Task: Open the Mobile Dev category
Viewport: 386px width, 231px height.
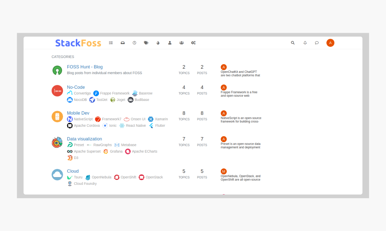Action: click(78, 113)
